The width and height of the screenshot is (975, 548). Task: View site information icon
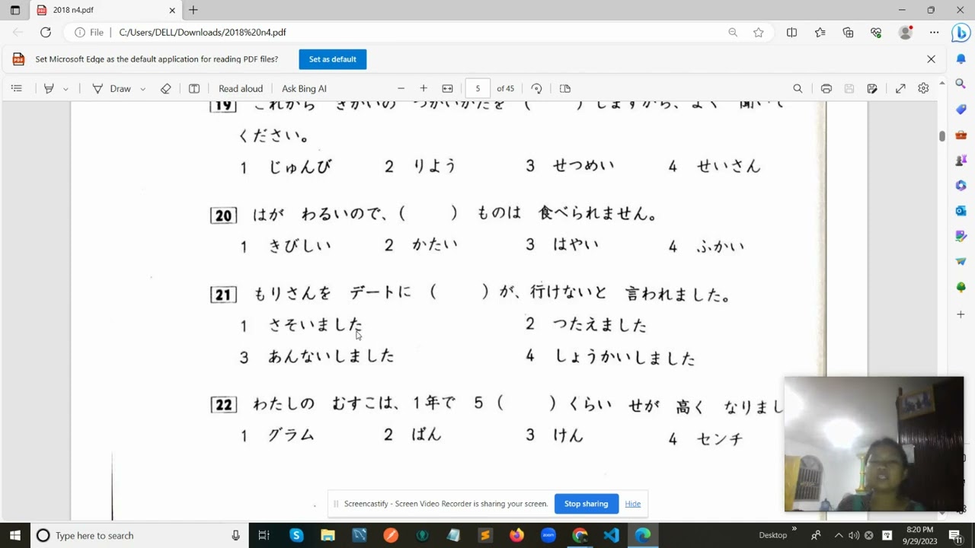[x=79, y=33]
